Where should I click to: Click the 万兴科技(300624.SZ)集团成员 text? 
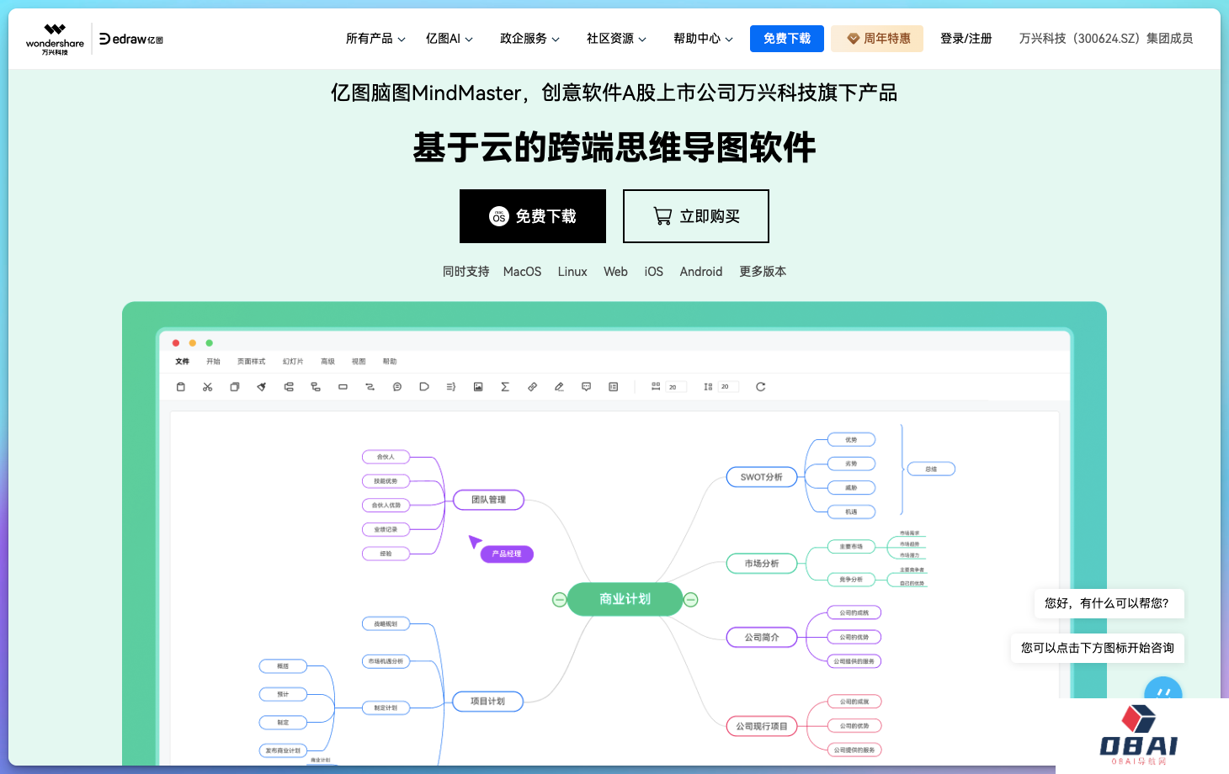[1106, 39]
